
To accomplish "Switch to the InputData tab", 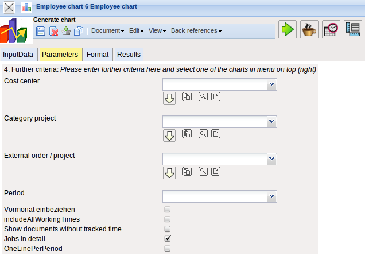I will point(19,55).
